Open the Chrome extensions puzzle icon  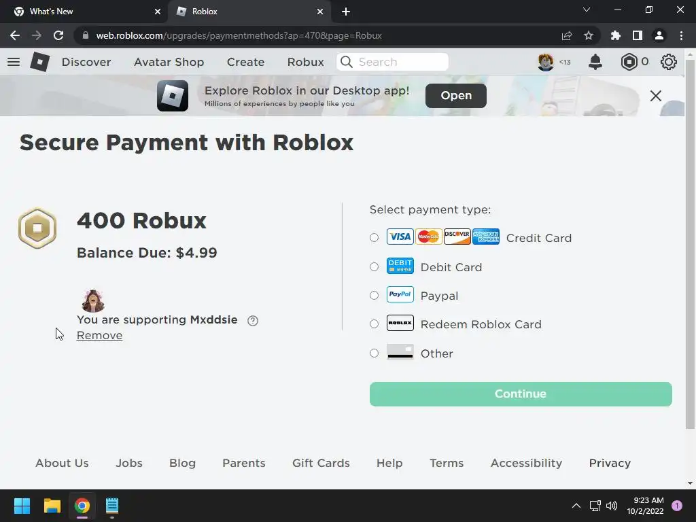pos(616,35)
